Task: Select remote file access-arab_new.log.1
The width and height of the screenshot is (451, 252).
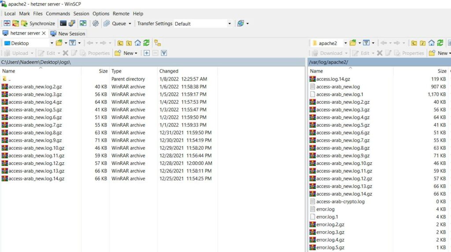Action: point(379,94)
